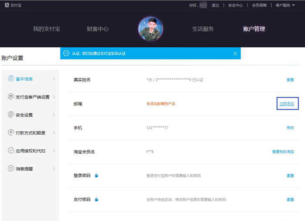Click the message icon in blue notification banner
This screenshot has width=305, height=221.
[x=66, y=53]
